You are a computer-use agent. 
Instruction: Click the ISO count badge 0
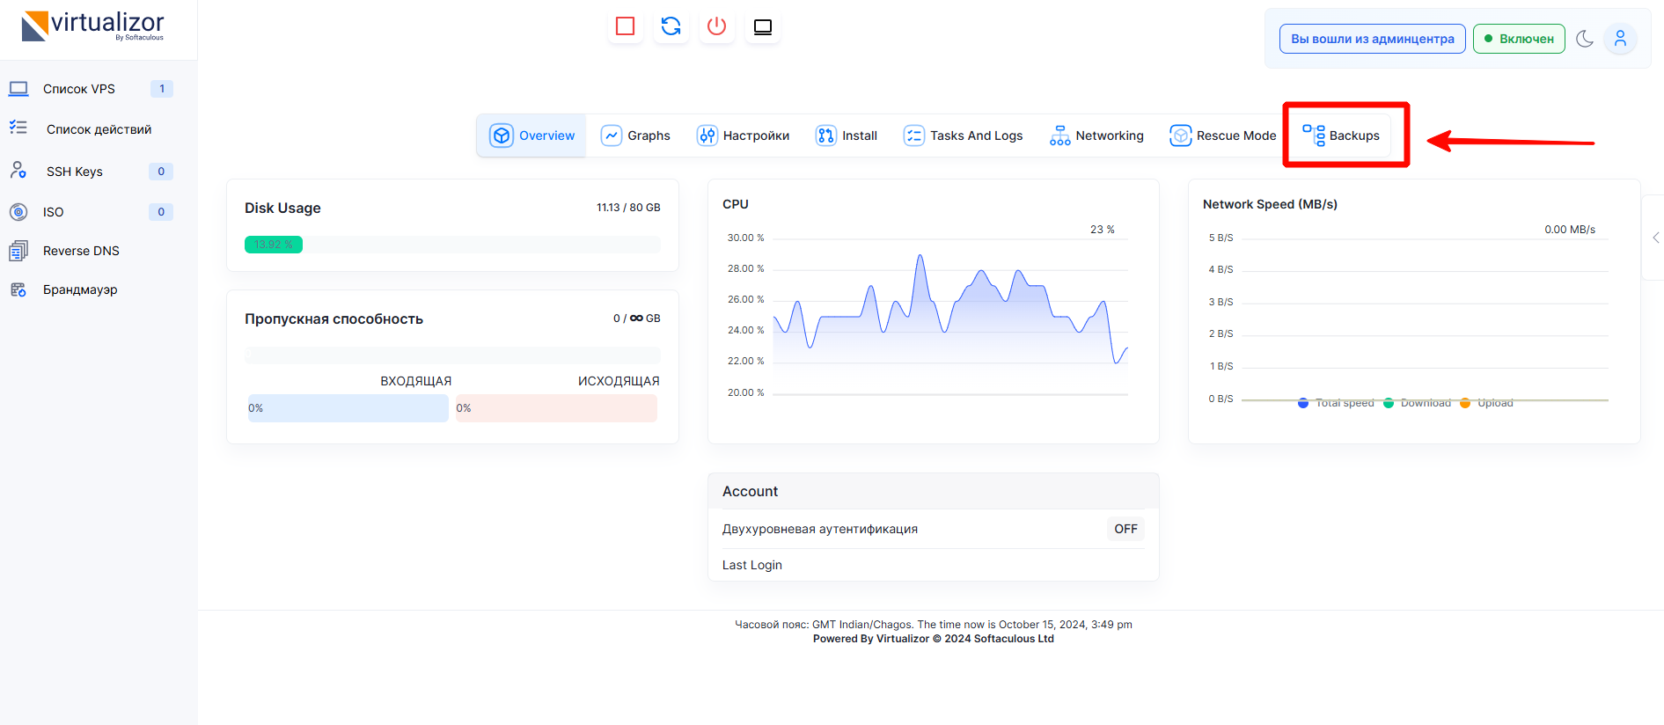click(161, 212)
